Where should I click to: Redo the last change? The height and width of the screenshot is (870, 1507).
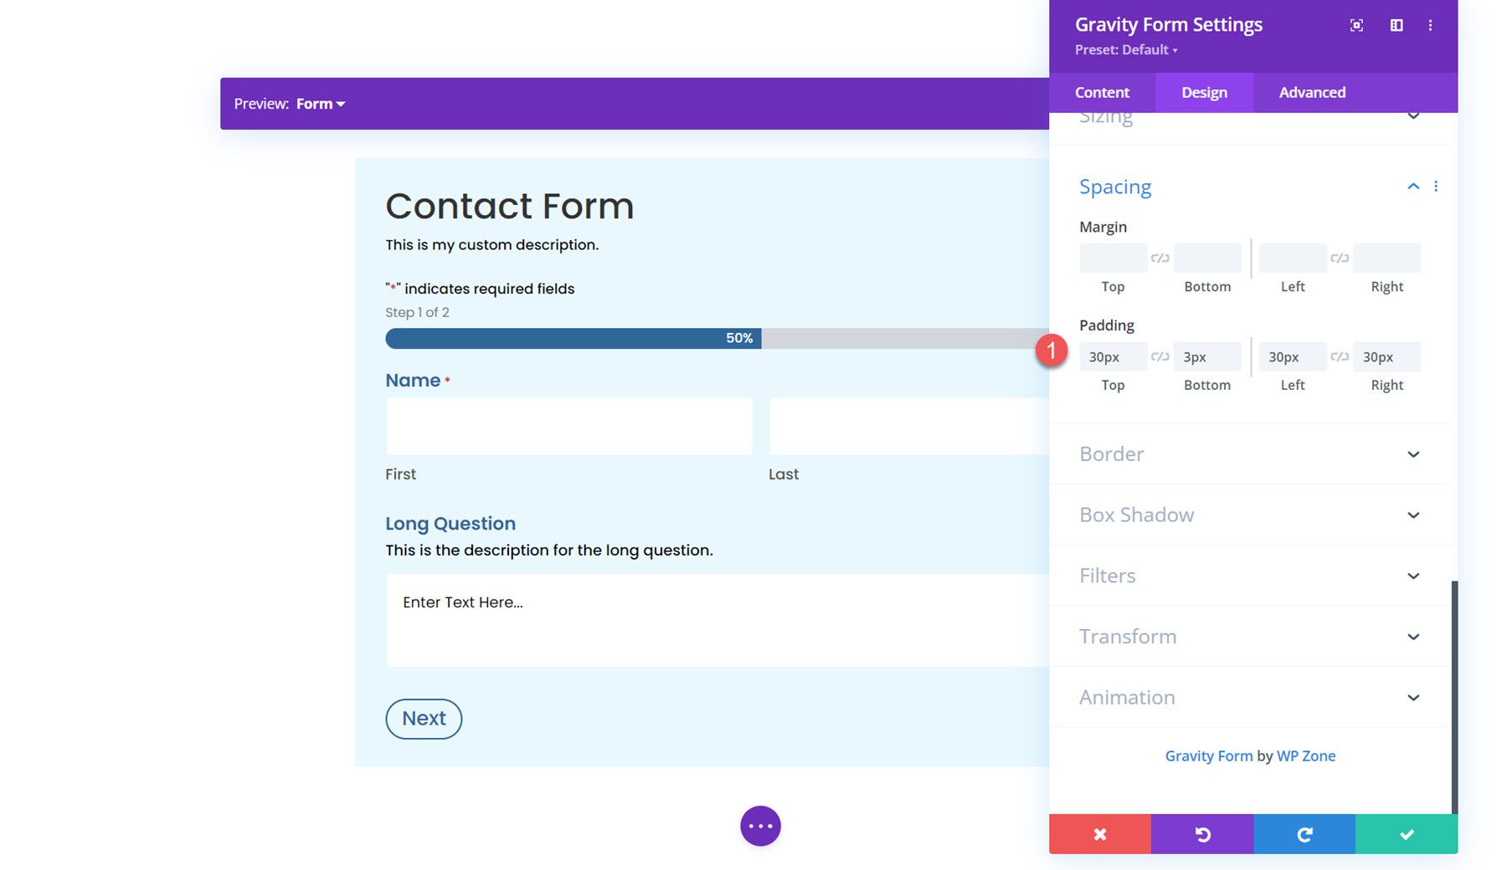[x=1304, y=834]
